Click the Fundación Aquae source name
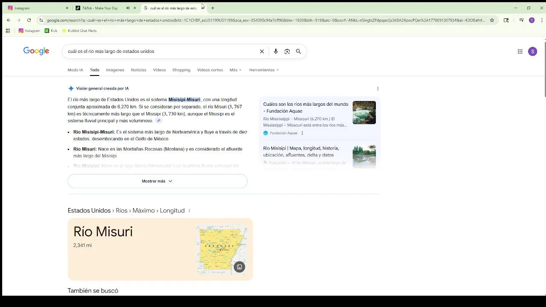The image size is (546, 307). (284, 133)
